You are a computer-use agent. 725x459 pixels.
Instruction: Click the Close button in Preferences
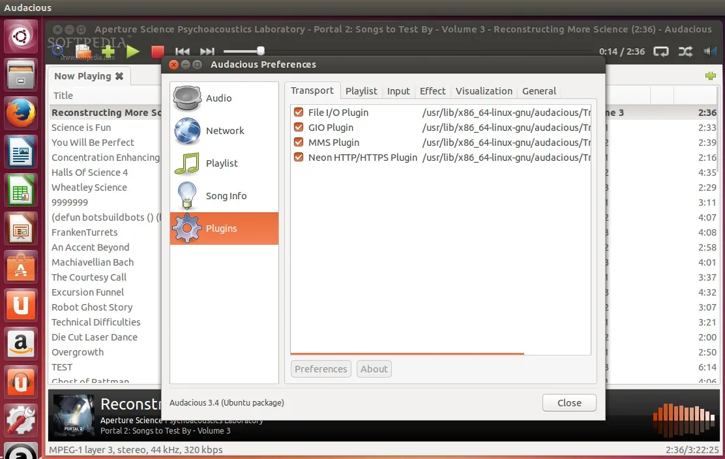click(x=569, y=403)
